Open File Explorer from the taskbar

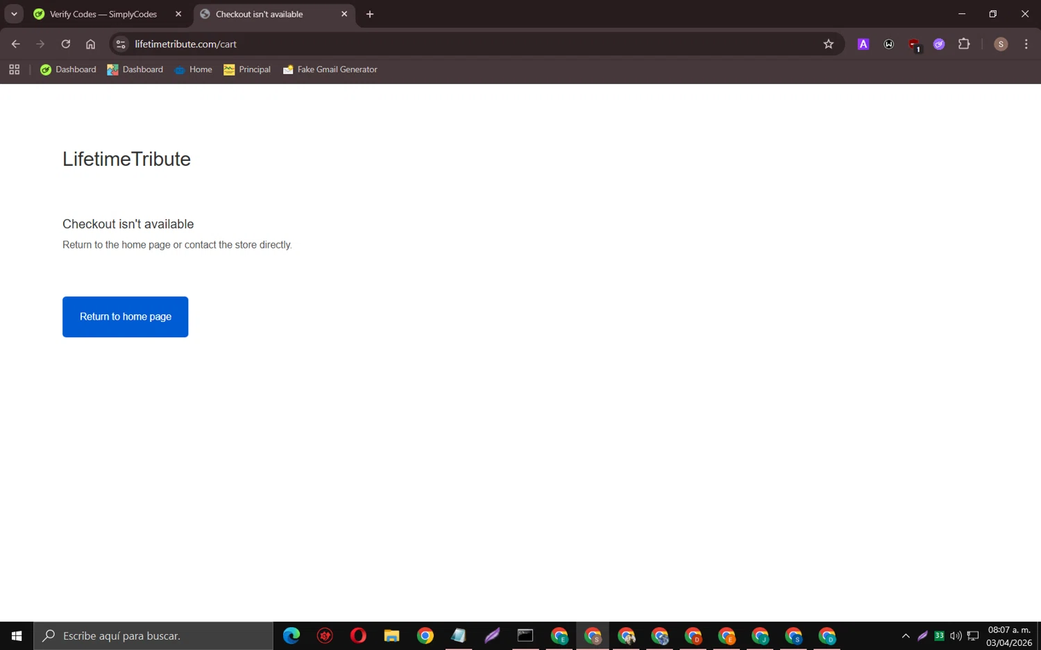(391, 635)
